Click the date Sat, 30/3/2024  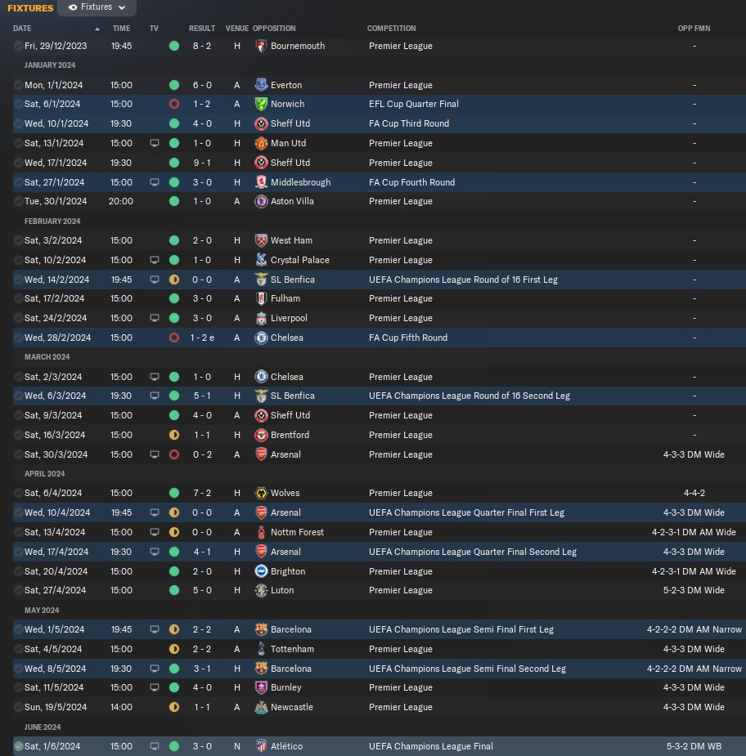(56, 454)
